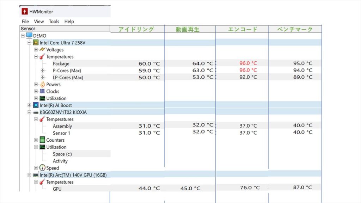Click the HWMonitor lightning app icon

click(25, 11)
